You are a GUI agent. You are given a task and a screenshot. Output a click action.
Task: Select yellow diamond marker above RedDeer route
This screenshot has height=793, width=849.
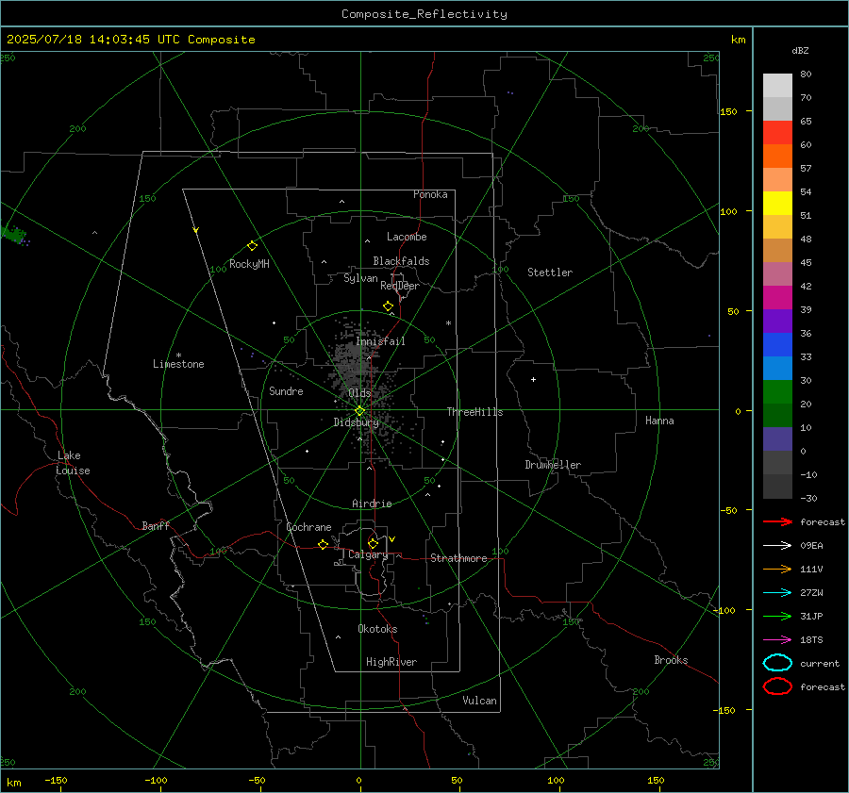tap(388, 306)
